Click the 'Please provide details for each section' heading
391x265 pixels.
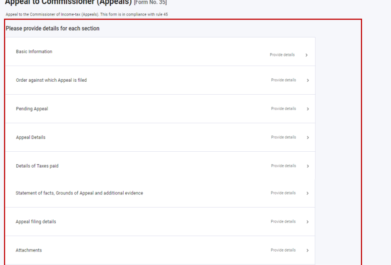click(x=53, y=29)
